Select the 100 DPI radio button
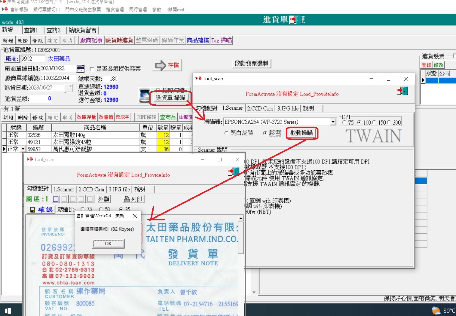Screen dimensions: 456x316 (x=359, y=122)
